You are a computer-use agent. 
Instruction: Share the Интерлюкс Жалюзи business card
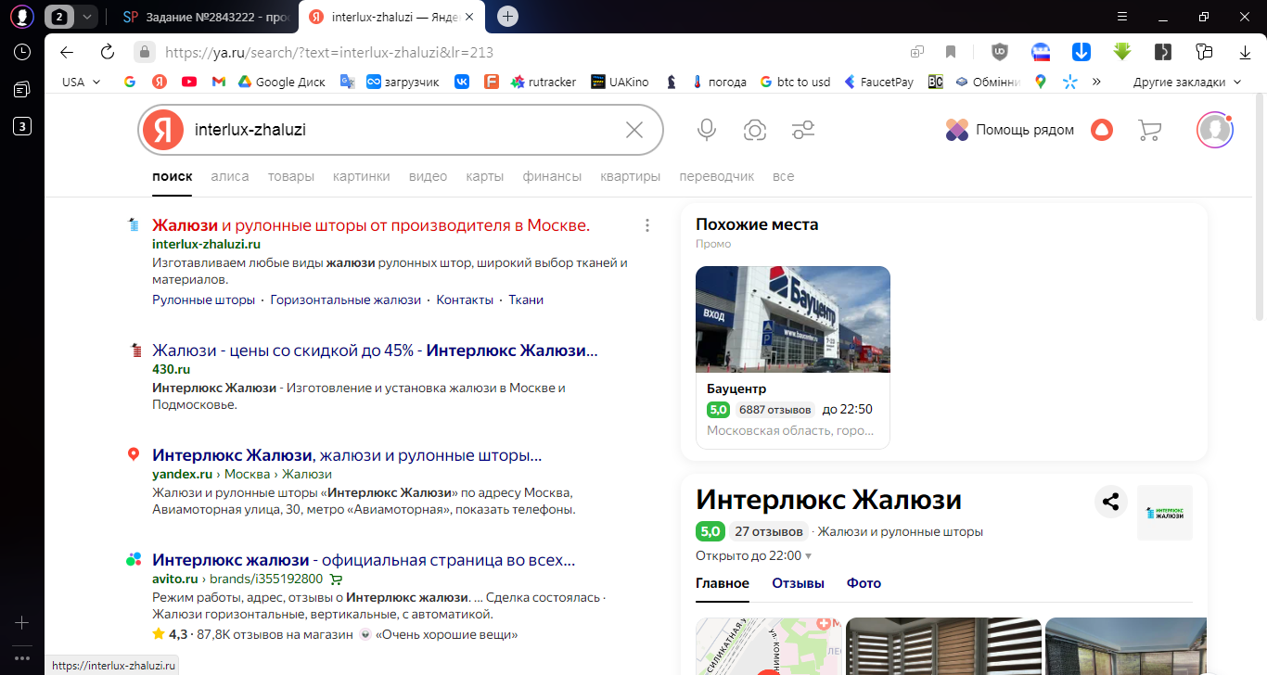pos(1110,503)
